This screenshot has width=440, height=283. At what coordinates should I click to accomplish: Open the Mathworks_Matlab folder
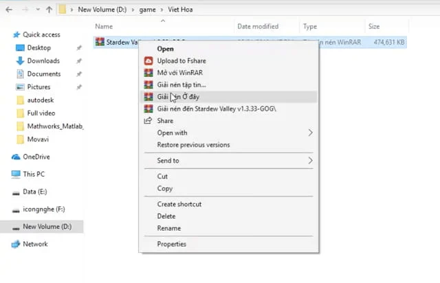pos(55,126)
